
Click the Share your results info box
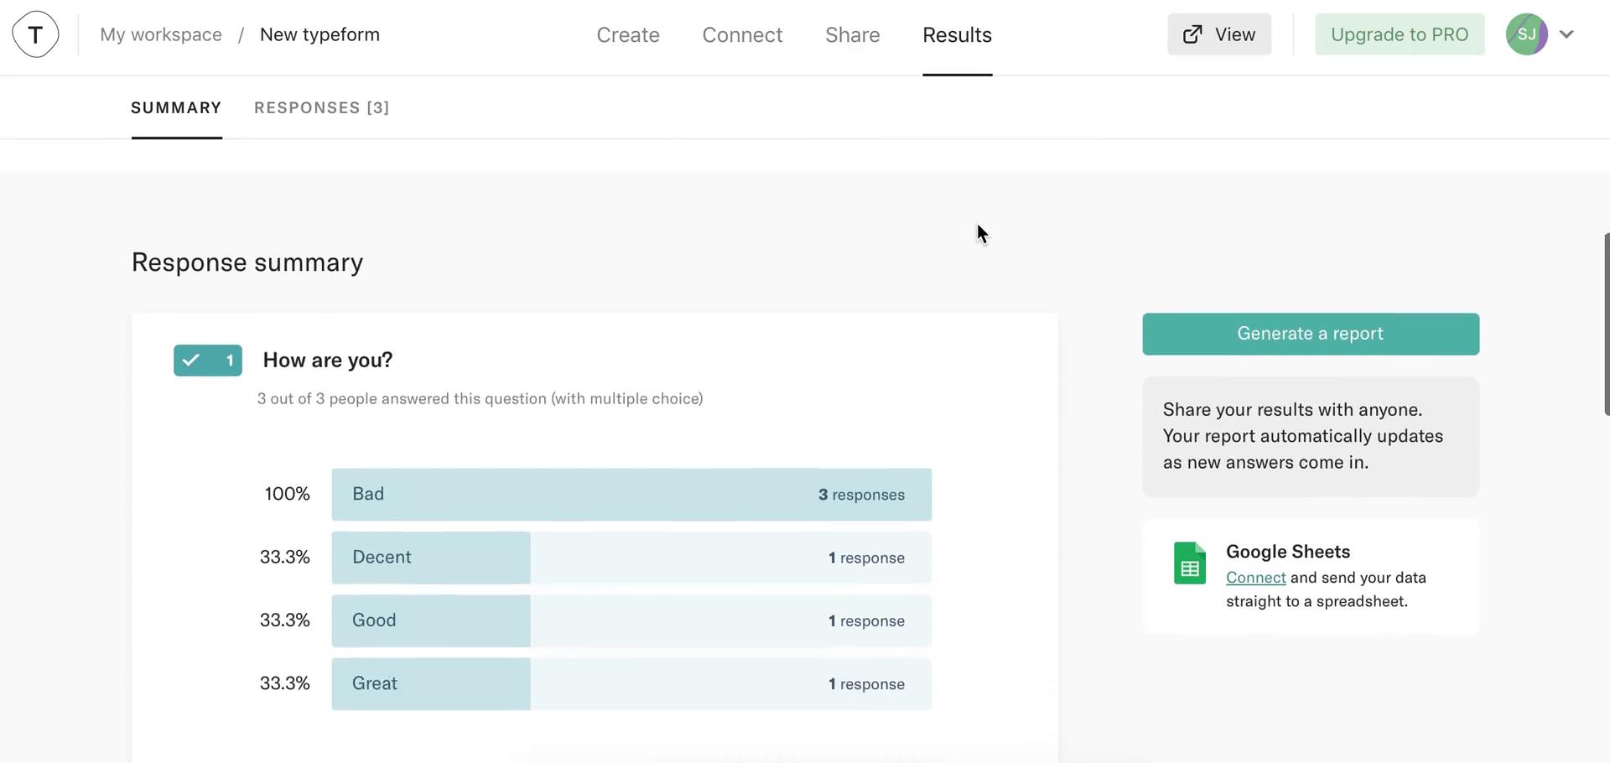1311,437
